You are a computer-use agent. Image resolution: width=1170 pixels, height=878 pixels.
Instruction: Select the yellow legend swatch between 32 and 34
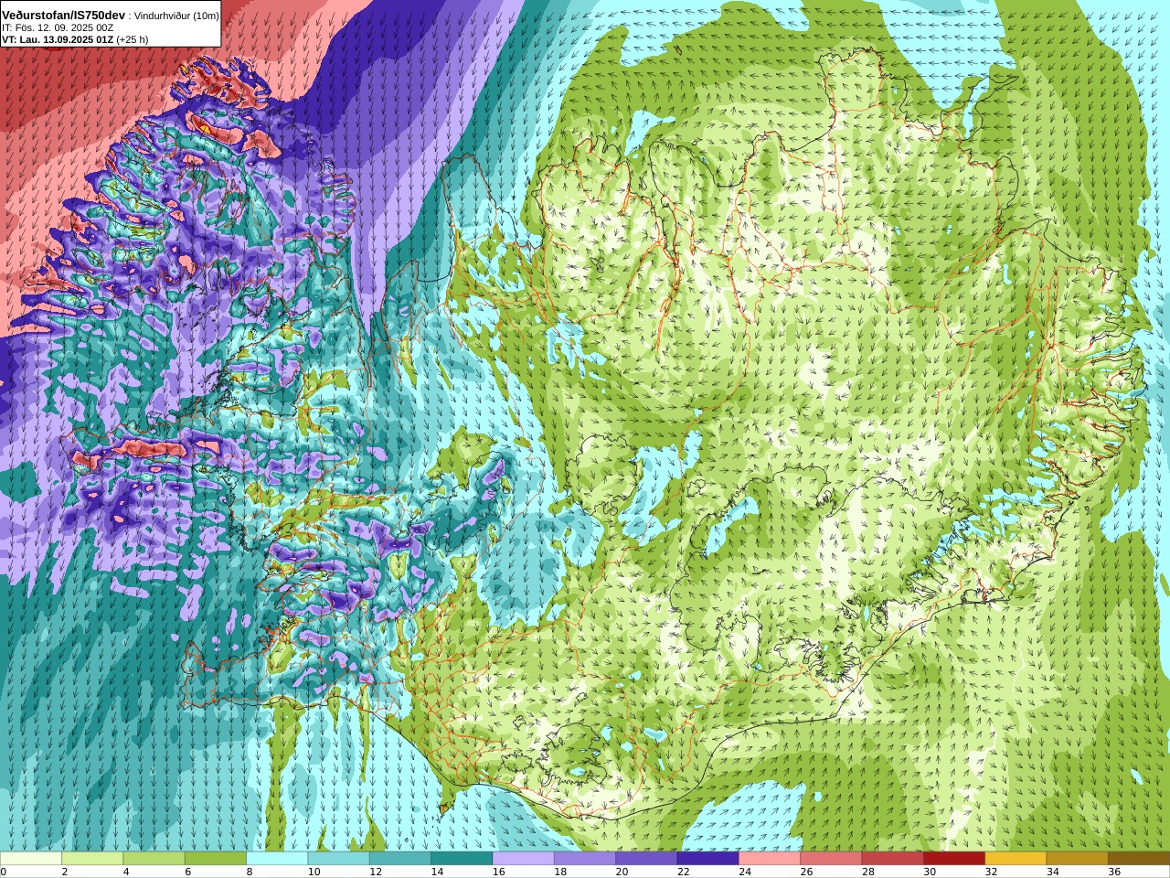pos(1016,859)
